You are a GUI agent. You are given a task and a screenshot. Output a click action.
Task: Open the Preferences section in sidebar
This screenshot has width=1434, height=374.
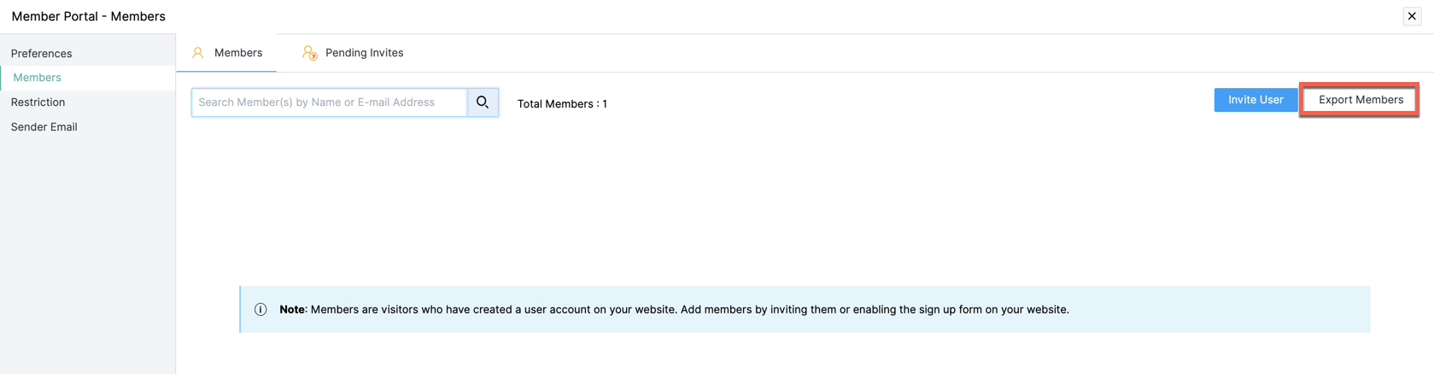point(41,53)
